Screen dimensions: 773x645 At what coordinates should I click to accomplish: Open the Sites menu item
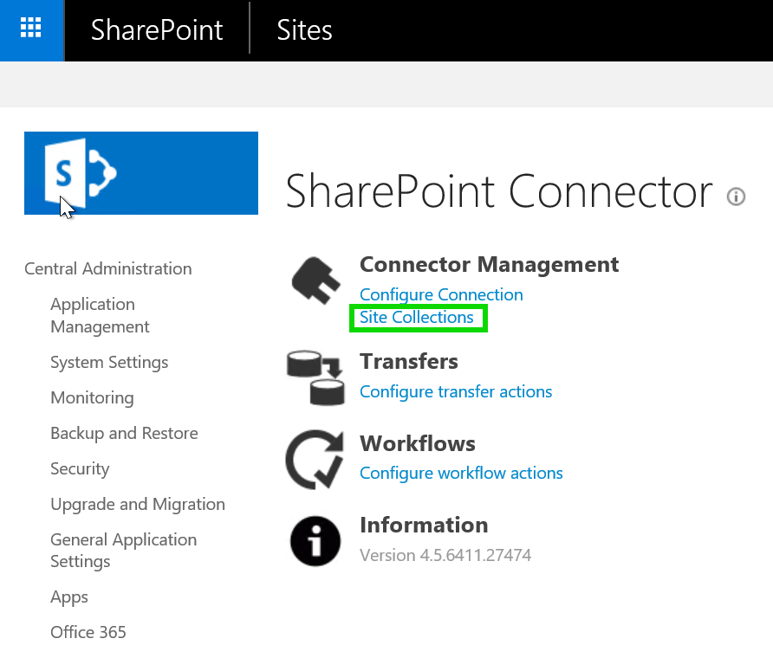[303, 29]
